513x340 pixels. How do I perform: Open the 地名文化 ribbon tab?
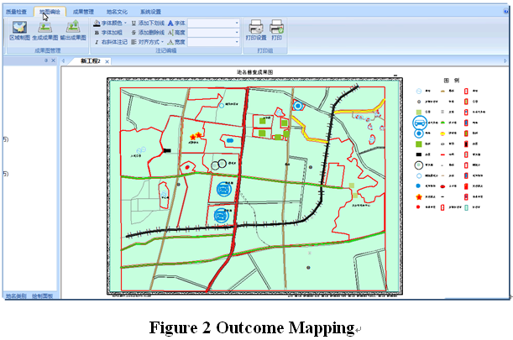tap(117, 11)
